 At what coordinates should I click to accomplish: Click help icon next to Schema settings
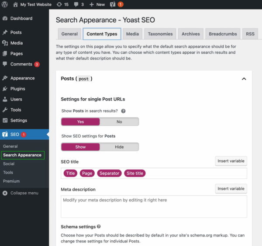[99, 227]
